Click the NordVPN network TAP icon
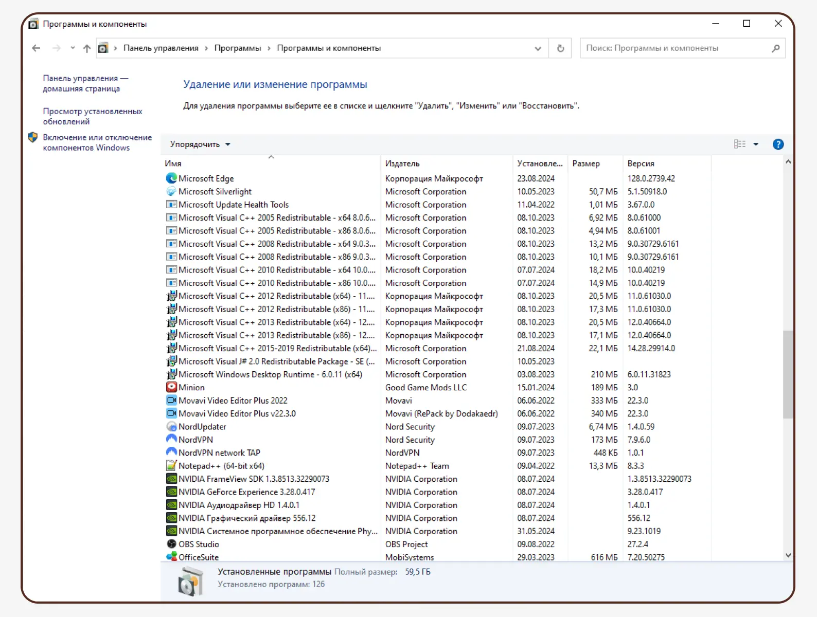Viewport: 817px width, 617px height. (x=171, y=452)
